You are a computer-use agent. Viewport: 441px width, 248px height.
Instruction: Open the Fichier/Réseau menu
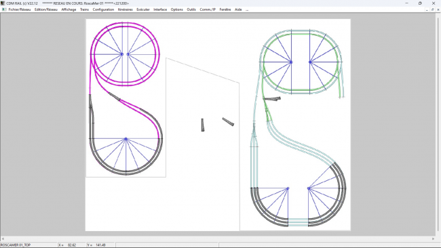(20, 9)
